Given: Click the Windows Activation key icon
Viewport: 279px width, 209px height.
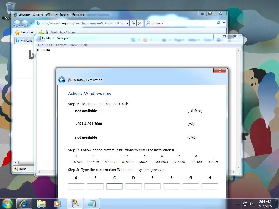Looking at the screenshot, I should coord(69,80).
